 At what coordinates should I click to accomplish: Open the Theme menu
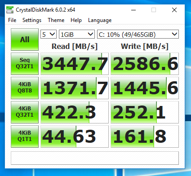(x=56, y=20)
